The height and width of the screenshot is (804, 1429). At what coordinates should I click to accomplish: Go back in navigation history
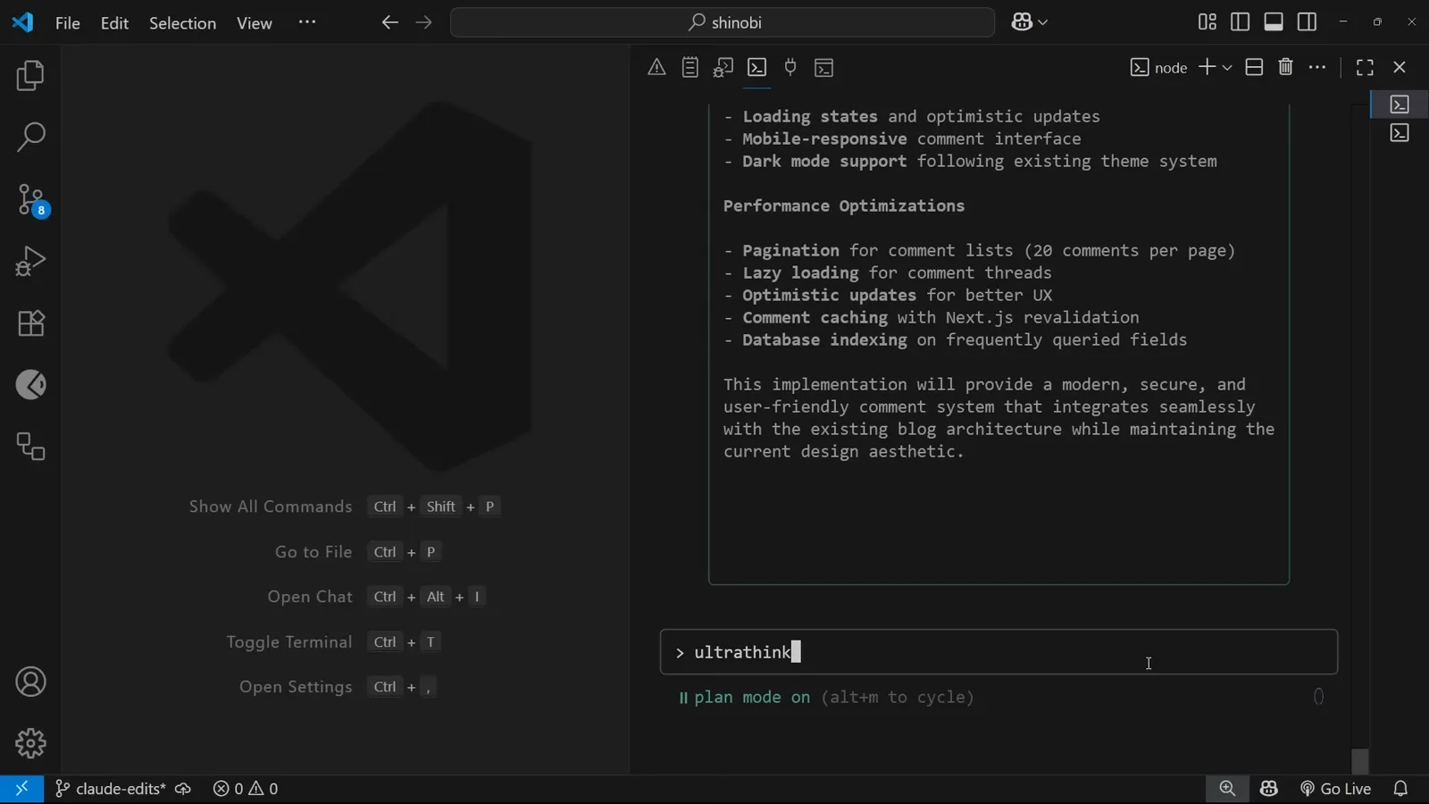[389, 22]
